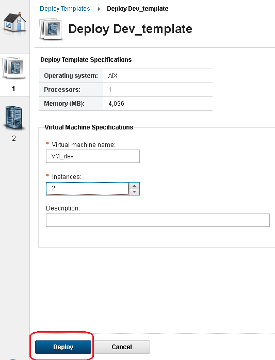
Task: Click the Deploy Dev_template page title
Action: 130,29
